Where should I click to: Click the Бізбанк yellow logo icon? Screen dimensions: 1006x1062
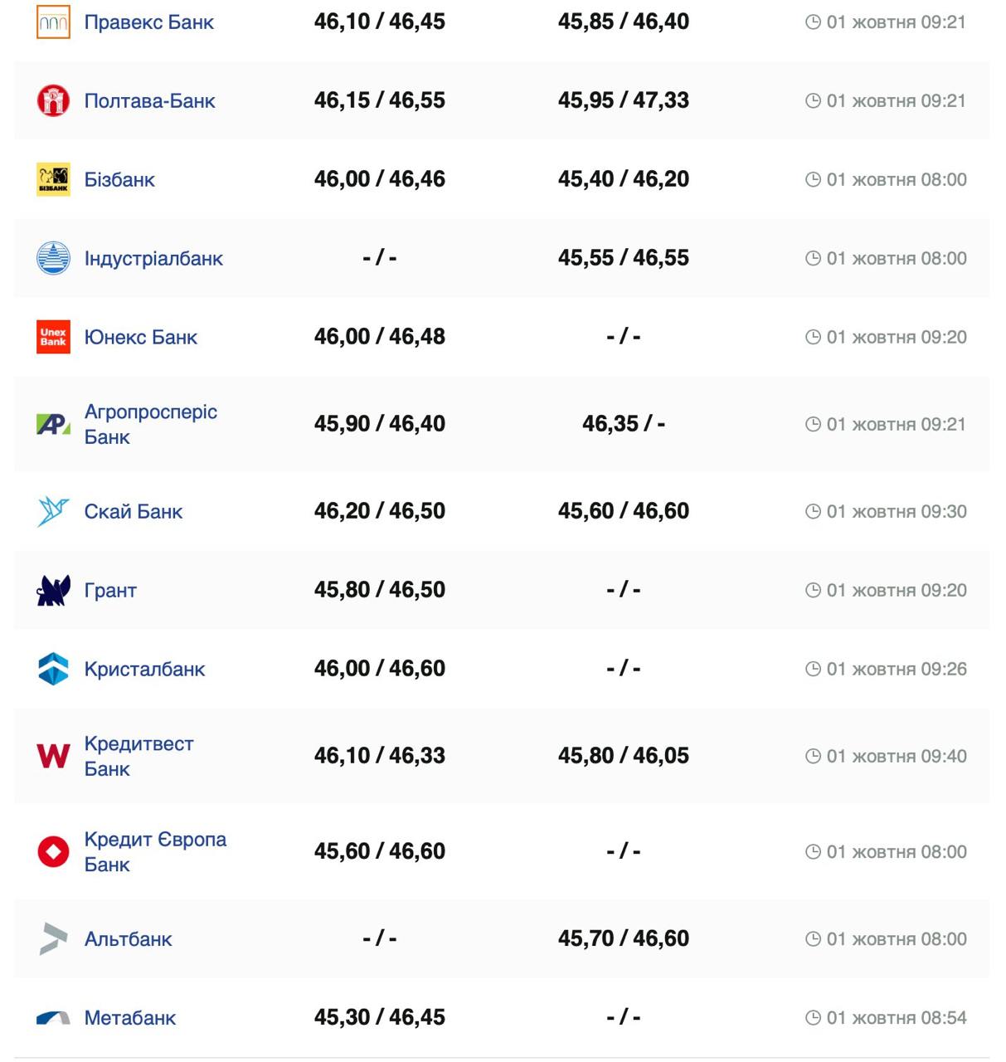pyautogui.click(x=53, y=179)
